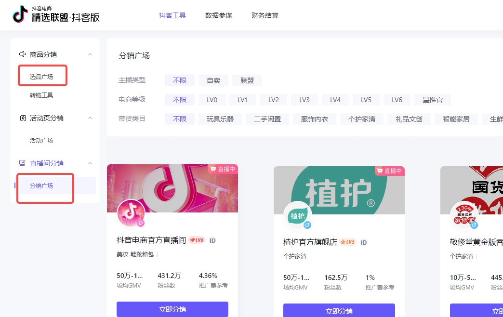The image size is (503, 317).
Task: Select 活动广场 in the sidebar
Action: 41,141
